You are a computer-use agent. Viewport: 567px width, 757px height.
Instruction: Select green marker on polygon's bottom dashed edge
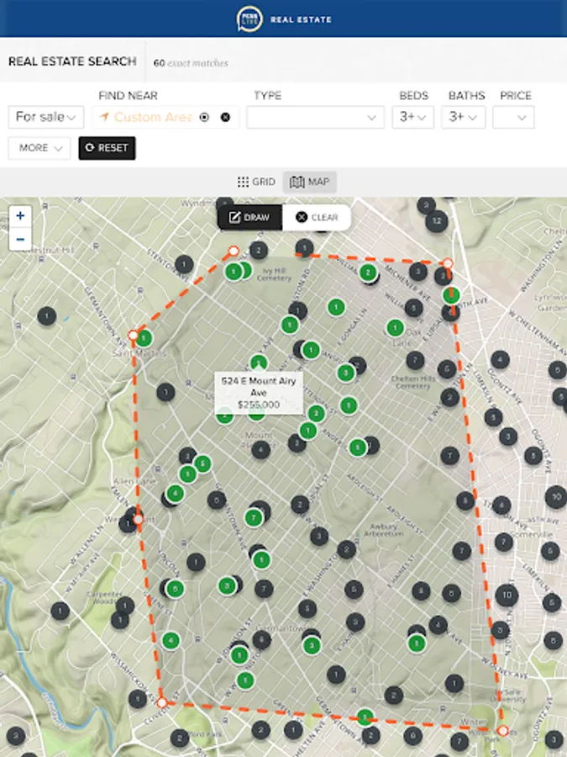tap(365, 717)
